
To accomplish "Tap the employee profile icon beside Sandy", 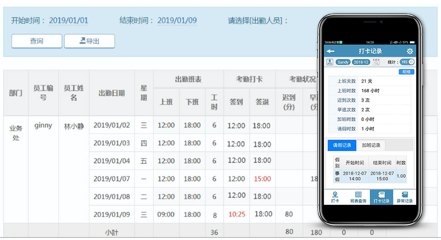I will (330, 62).
